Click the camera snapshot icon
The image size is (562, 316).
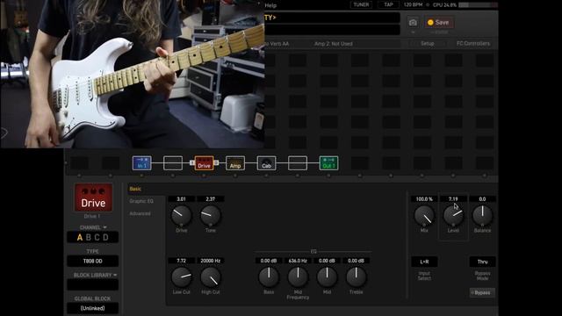[413, 23]
